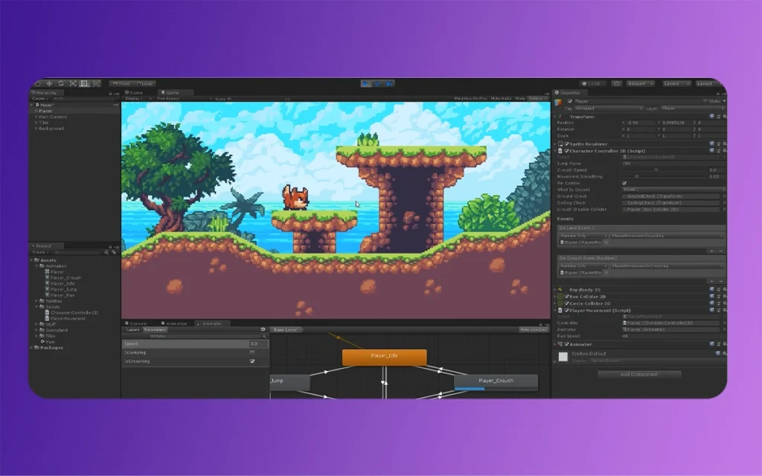
Task: Click the Add Component button
Action: pyautogui.click(x=639, y=374)
